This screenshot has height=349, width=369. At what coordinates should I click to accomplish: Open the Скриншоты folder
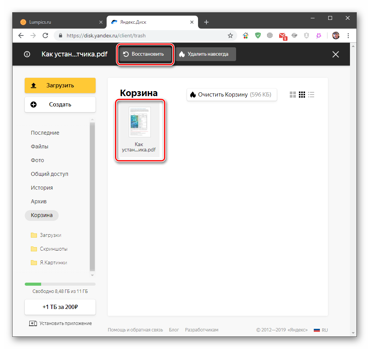[x=53, y=249]
